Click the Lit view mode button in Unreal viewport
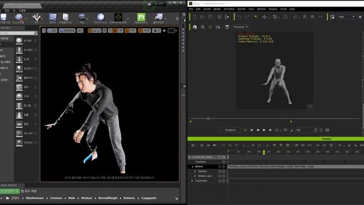364x205 pixels. pos(67,31)
